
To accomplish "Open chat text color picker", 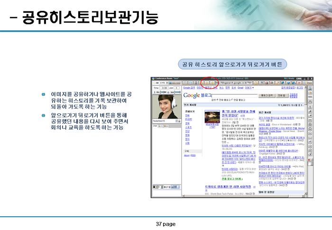I will (x=156, y=187).
